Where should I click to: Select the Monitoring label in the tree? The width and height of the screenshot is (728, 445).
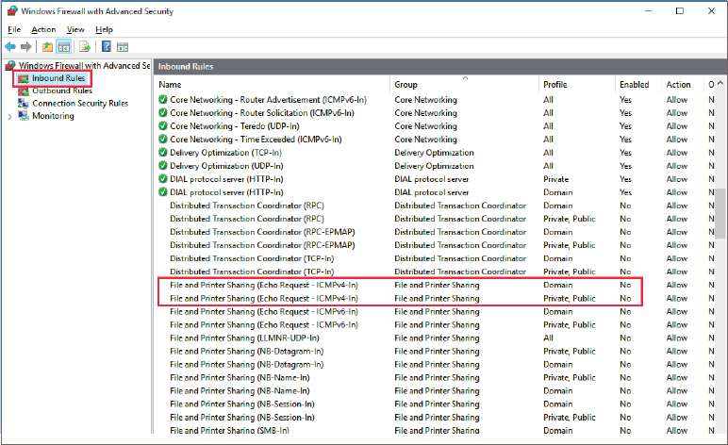(x=53, y=116)
